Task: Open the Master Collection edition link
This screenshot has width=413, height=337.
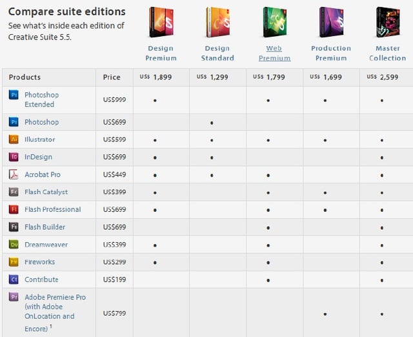Action: click(x=388, y=53)
